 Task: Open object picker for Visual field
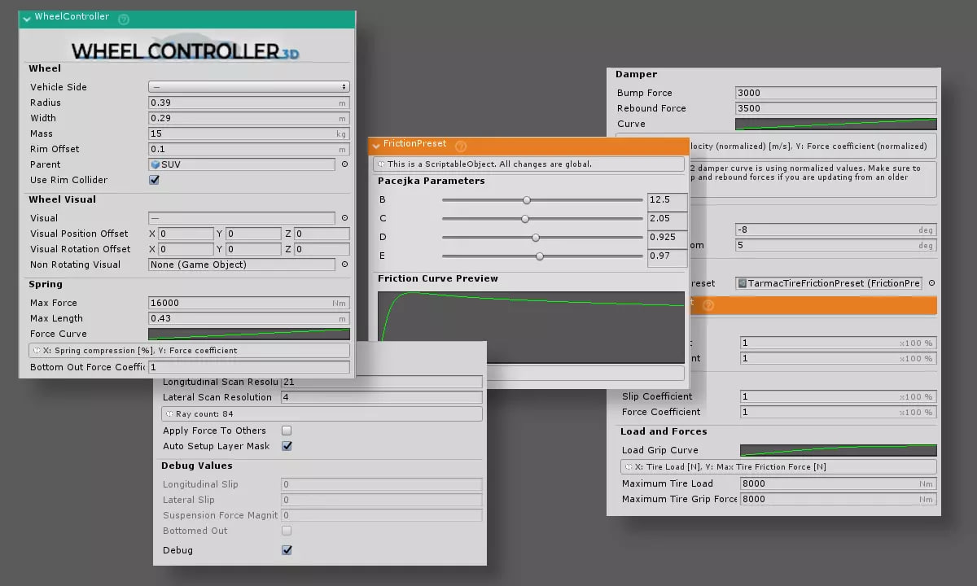(344, 218)
